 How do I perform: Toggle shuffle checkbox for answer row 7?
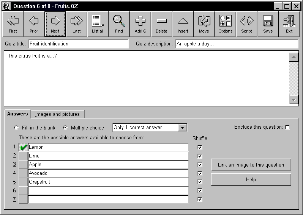pyautogui.click(x=200, y=199)
